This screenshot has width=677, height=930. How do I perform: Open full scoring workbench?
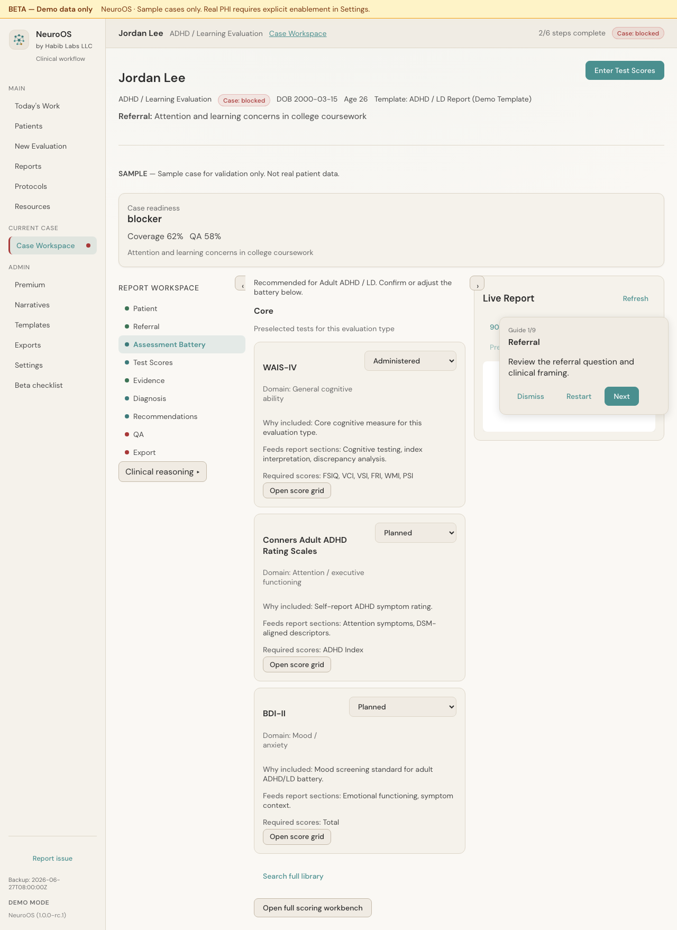[x=313, y=908]
